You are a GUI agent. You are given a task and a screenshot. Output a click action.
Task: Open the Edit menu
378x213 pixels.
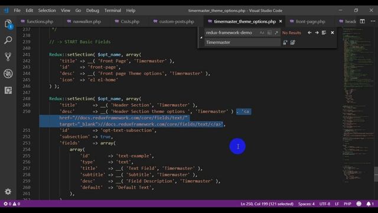tap(29, 11)
